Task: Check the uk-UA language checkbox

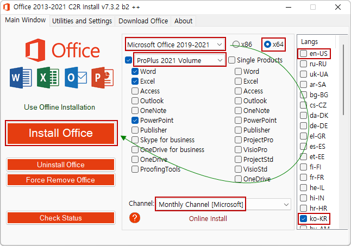Action: (x=303, y=74)
